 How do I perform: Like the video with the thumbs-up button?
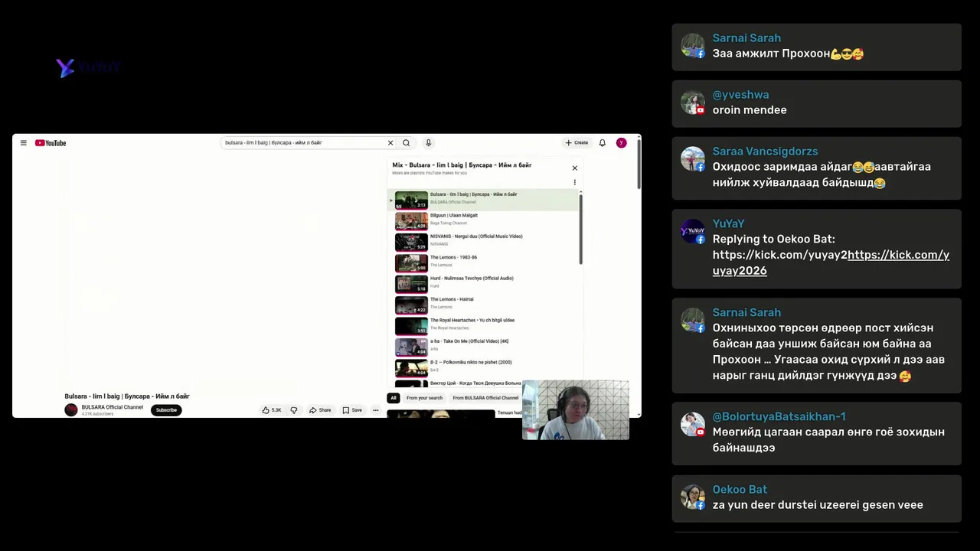(272, 410)
